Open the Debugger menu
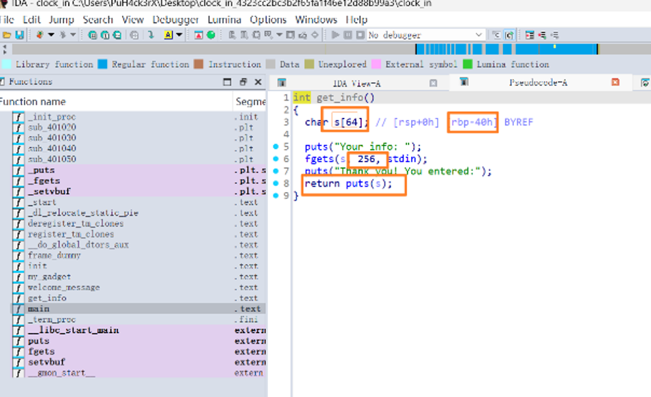651x397 pixels. click(x=175, y=20)
